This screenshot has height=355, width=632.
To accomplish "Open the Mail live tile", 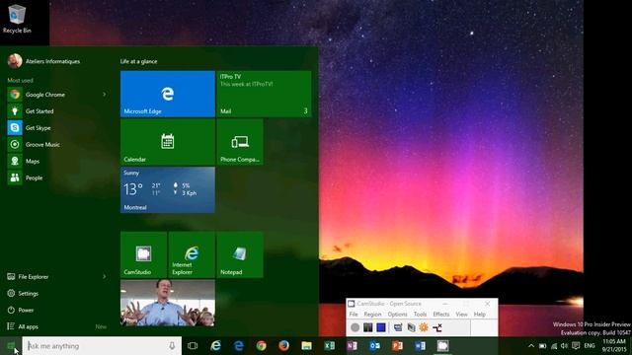I will coord(264,94).
